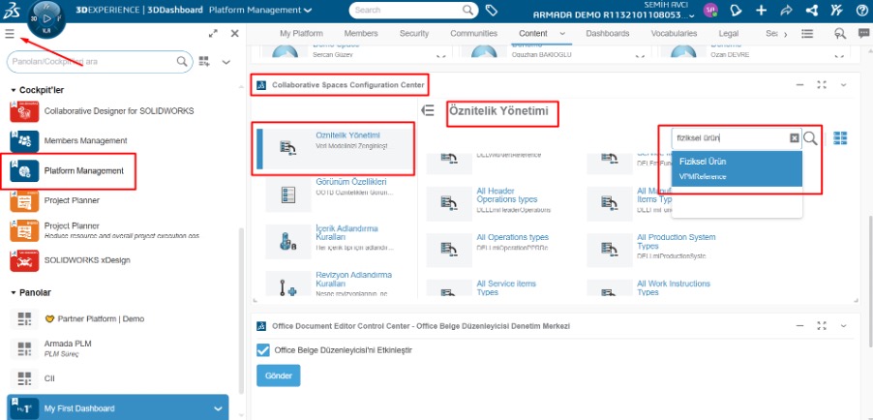Open the list view icon beside the tabs

807,34
